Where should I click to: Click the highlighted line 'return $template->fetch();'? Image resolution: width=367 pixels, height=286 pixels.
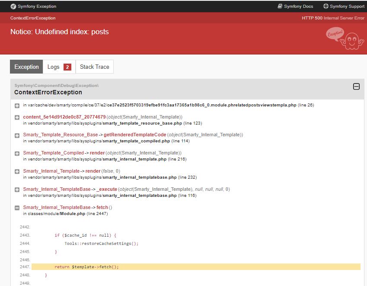coord(196,267)
